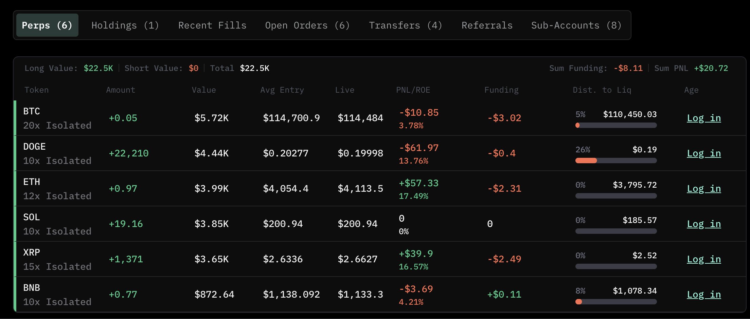Switch to Sub-Accounts tab
Screen dimensions: 750x319
click(x=576, y=25)
